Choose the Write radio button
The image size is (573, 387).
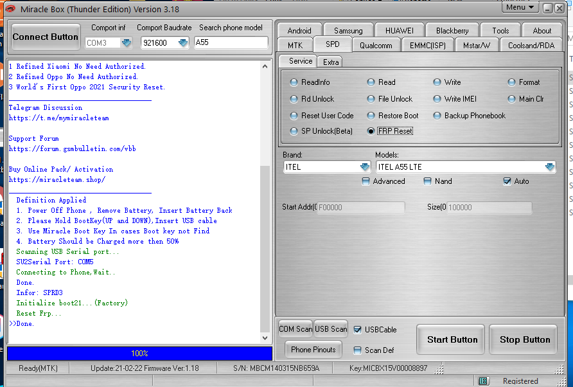tap(437, 82)
